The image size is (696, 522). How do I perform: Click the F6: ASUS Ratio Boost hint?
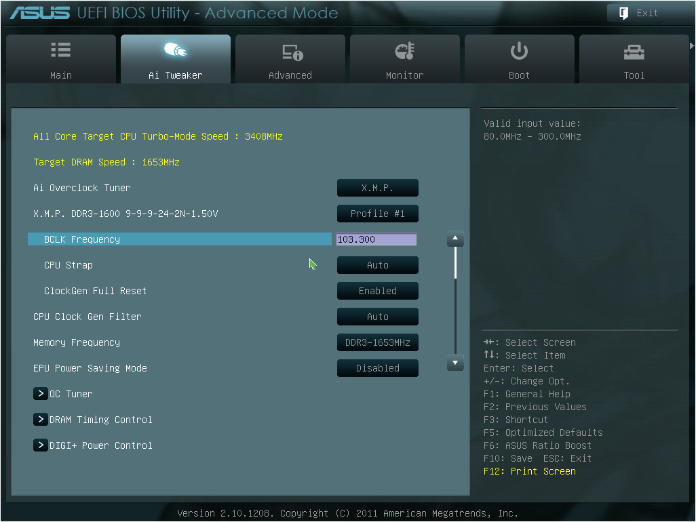click(537, 445)
